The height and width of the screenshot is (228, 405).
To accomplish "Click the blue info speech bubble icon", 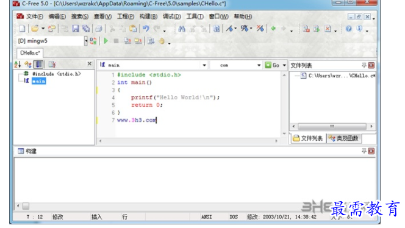I will pyautogui.click(x=359, y=29).
